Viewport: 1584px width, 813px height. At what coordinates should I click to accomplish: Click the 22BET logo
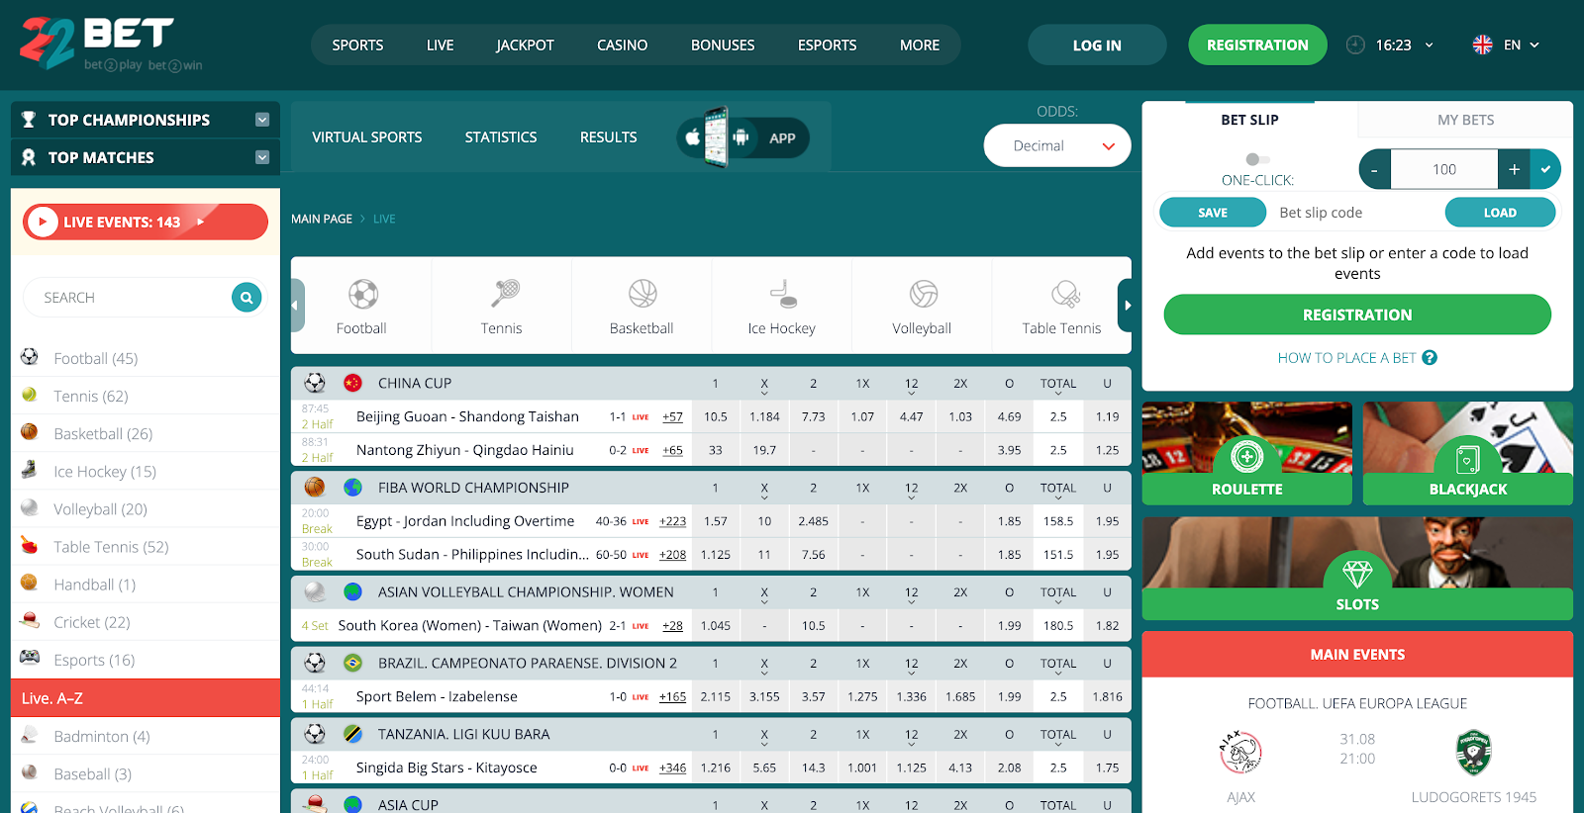click(x=111, y=45)
